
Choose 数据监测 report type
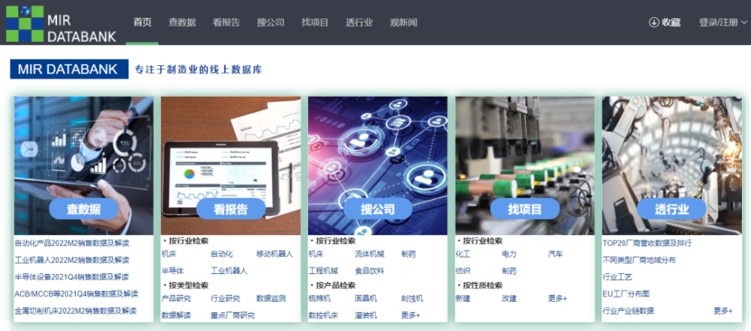(x=271, y=299)
